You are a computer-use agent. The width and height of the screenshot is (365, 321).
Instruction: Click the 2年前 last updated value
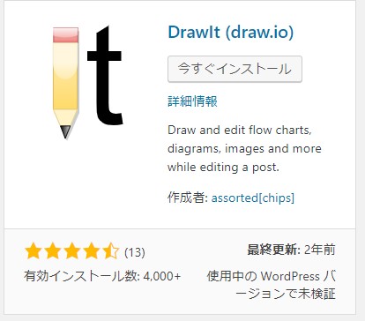[x=320, y=250]
